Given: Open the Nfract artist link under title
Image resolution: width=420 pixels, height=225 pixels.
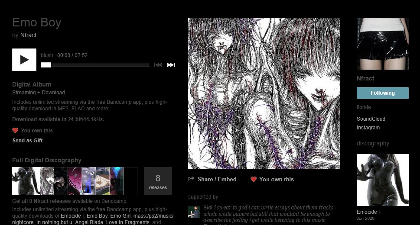Looking at the screenshot, I should tap(28, 35).
